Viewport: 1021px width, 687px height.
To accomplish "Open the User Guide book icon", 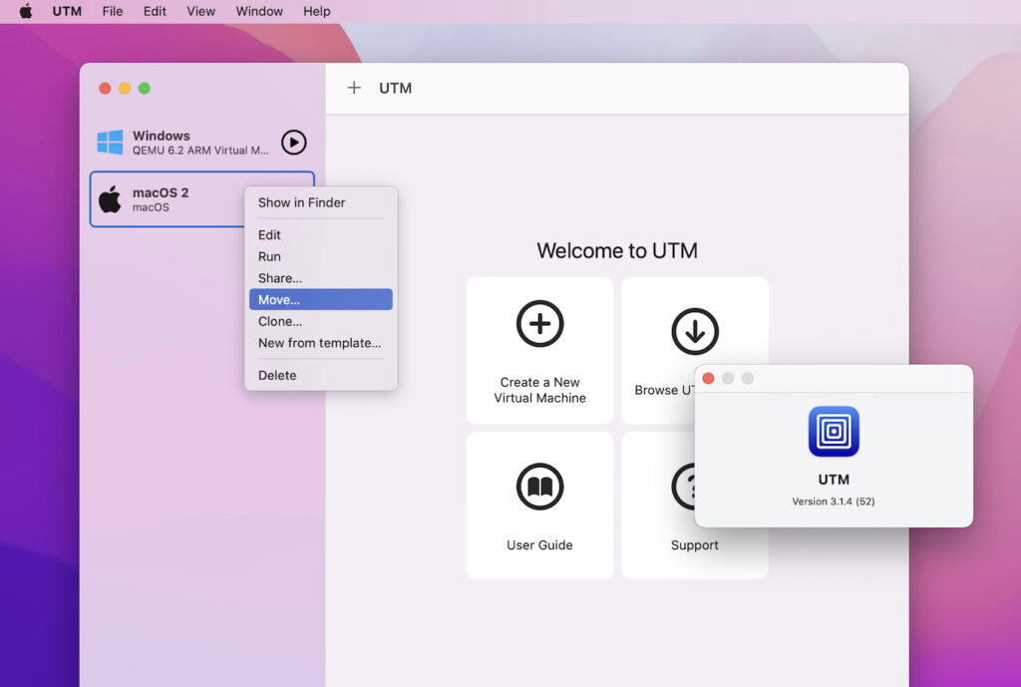I will coord(539,486).
